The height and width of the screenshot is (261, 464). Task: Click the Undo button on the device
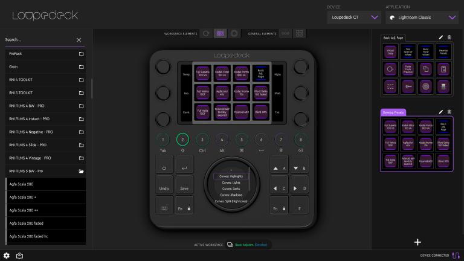[164, 185]
